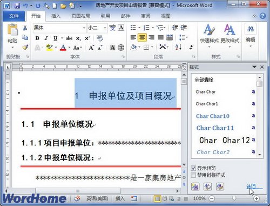Click the Sort icon

[178, 47]
